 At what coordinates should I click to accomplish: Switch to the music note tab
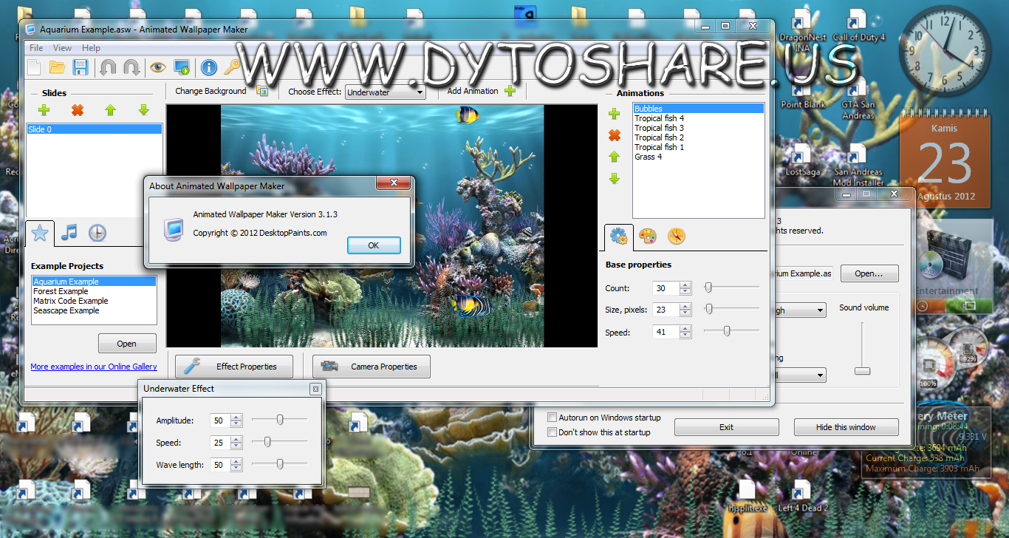click(x=69, y=233)
